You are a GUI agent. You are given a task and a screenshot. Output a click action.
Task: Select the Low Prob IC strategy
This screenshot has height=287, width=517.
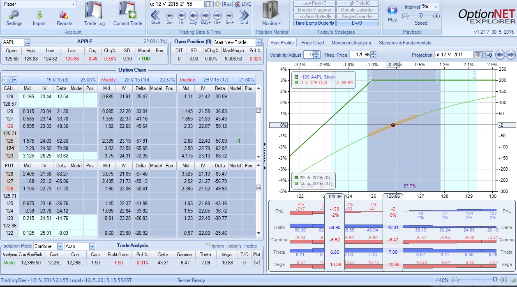[314, 3]
